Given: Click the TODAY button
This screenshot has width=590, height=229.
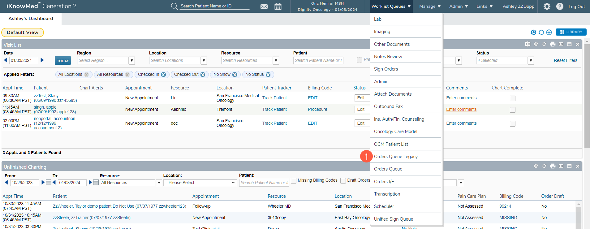Looking at the screenshot, I should point(63,61).
